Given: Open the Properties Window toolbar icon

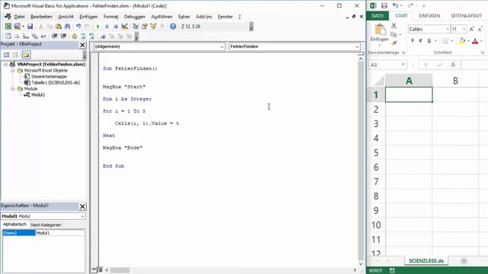Looking at the screenshot, I should pos(144,27).
